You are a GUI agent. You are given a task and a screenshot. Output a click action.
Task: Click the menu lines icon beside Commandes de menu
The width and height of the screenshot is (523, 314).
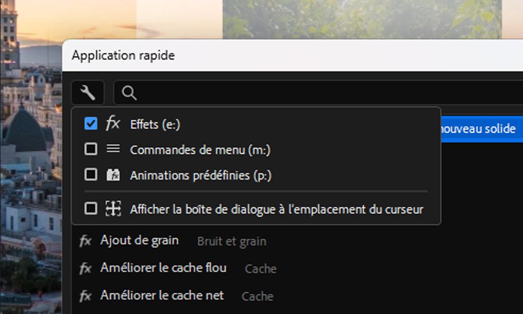[x=113, y=149]
